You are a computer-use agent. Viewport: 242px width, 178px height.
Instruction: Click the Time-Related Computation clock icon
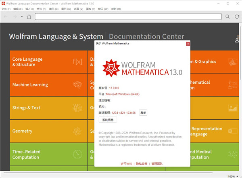[77, 154]
